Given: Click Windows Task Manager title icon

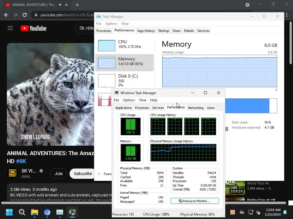Looking at the screenshot, I should click(x=117, y=93).
